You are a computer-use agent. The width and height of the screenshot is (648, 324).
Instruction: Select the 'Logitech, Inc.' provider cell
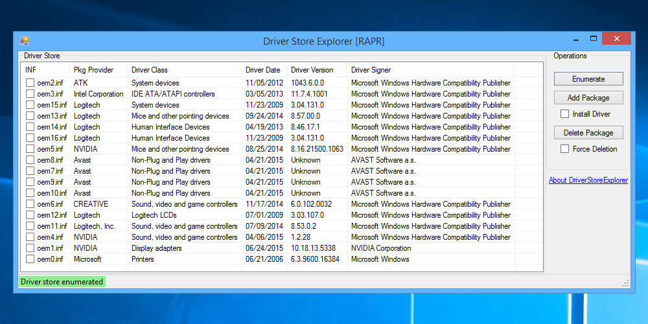[x=95, y=226]
